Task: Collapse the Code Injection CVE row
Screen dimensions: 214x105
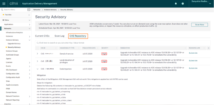Action: [x=38, y=69]
